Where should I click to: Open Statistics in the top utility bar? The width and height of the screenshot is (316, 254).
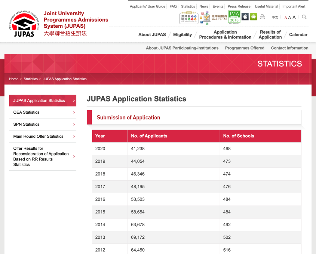188,6
